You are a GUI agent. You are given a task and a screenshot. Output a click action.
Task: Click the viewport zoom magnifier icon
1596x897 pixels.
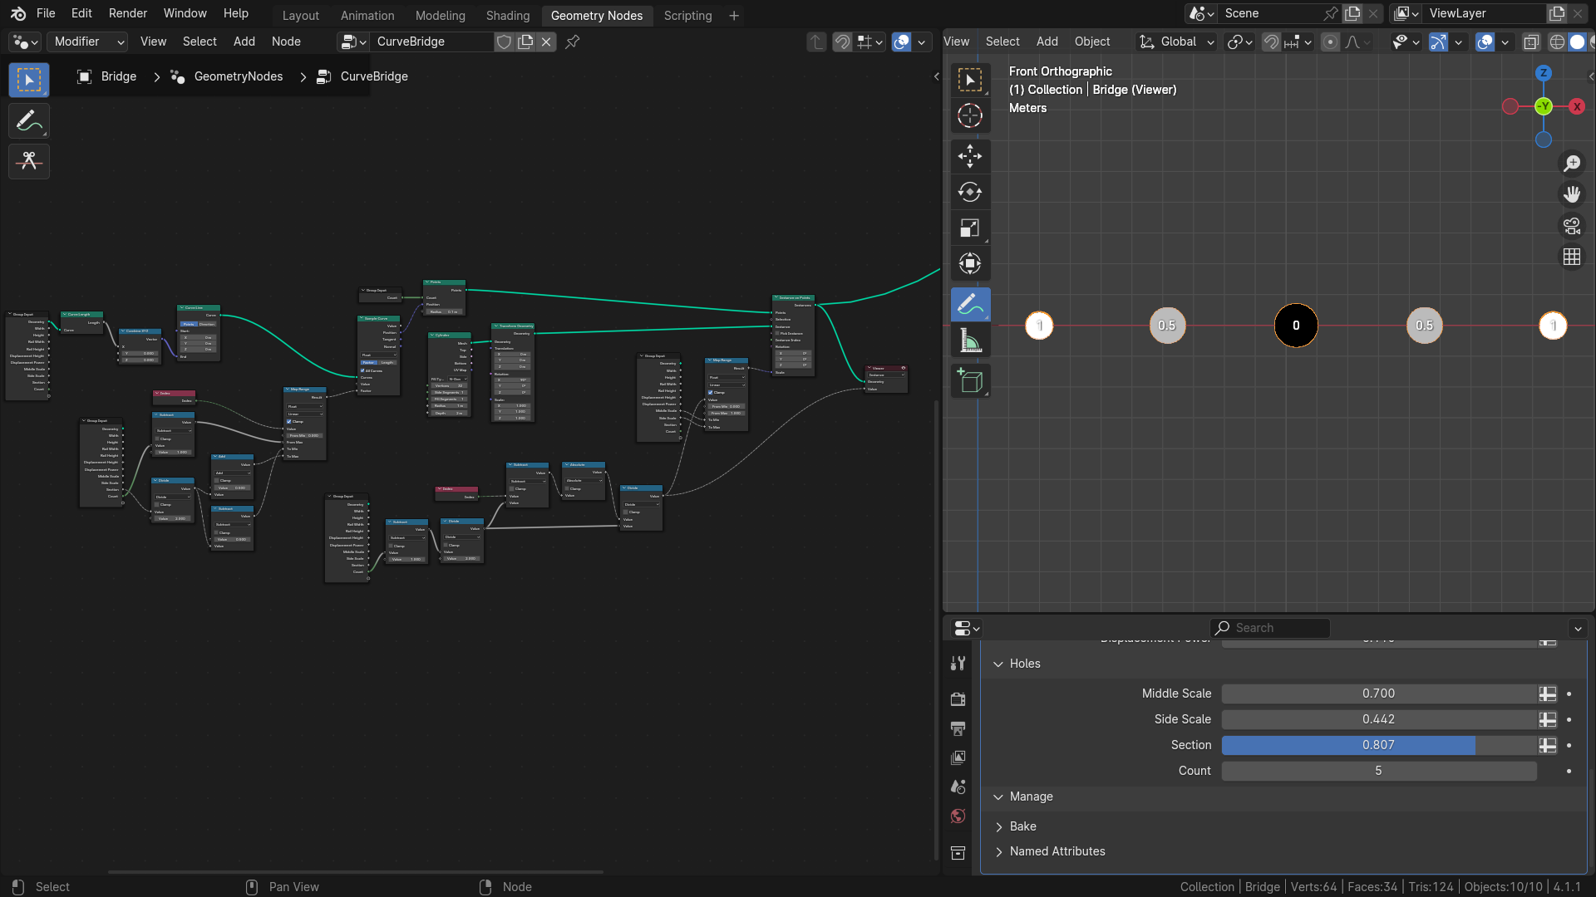[x=1572, y=163]
